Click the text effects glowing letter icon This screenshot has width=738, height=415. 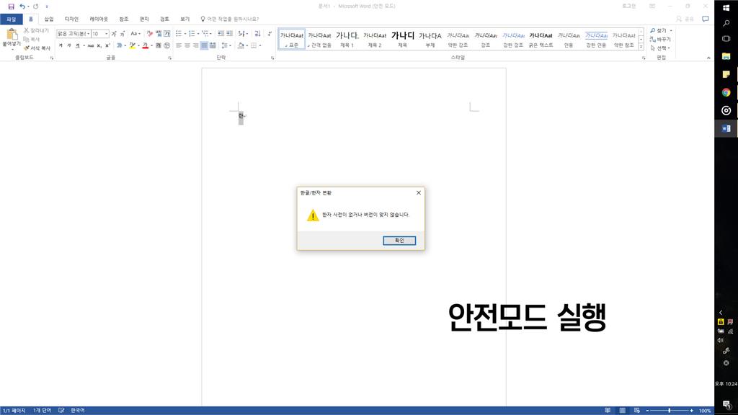(x=120, y=45)
